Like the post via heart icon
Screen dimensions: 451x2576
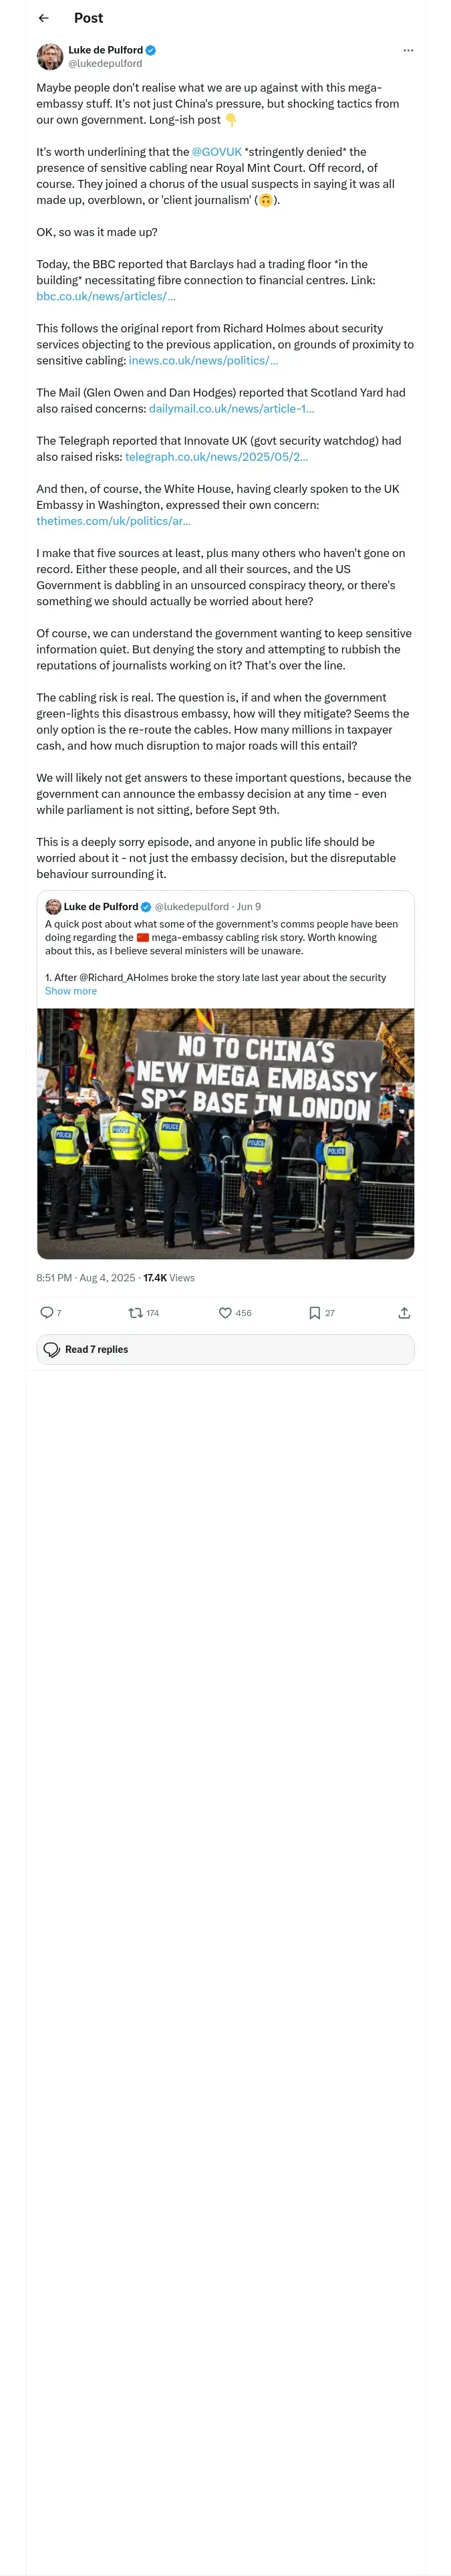point(225,1312)
